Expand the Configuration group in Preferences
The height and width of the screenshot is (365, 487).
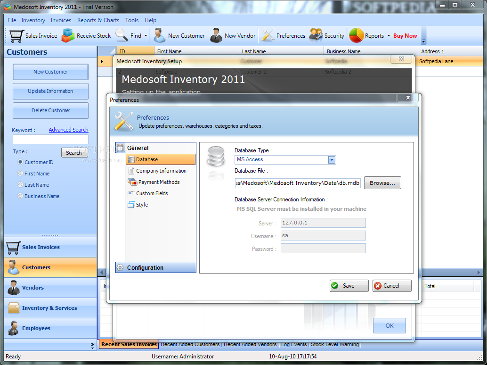point(156,268)
